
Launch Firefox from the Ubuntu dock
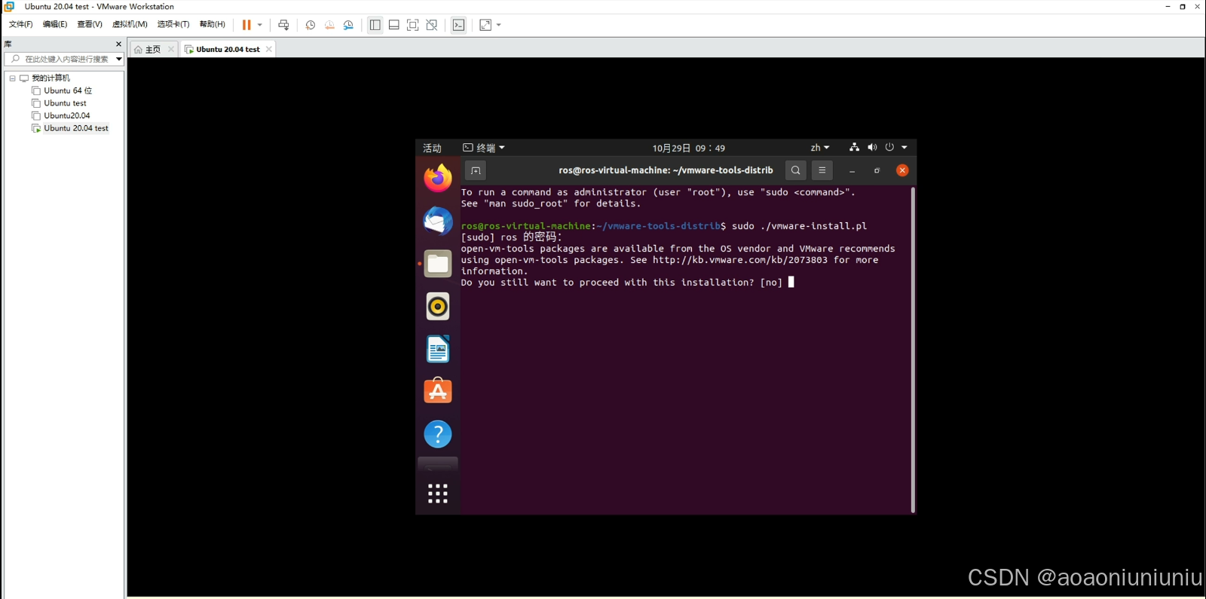click(438, 179)
